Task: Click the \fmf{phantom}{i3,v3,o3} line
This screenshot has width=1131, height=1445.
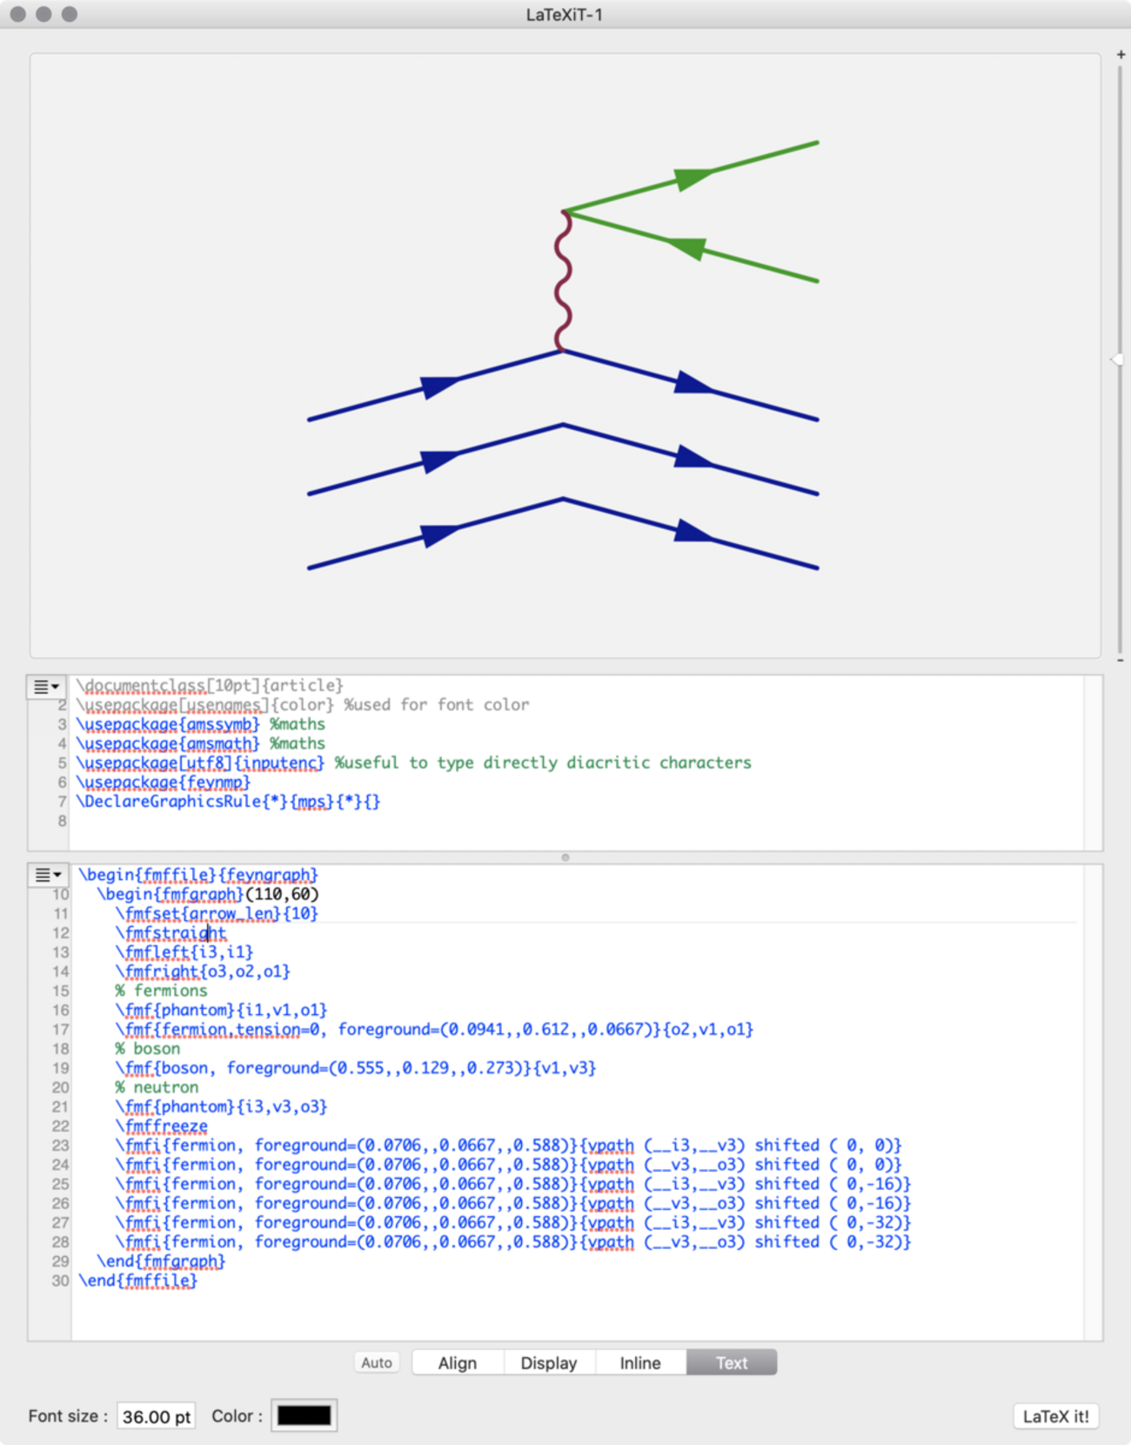Action: [x=221, y=1106]
